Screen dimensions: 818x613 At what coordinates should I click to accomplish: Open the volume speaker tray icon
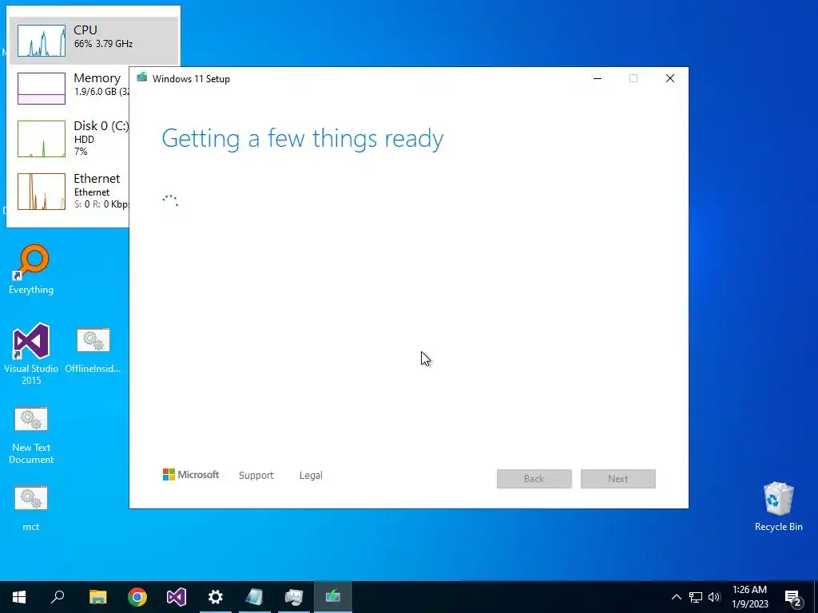(714, 597)
